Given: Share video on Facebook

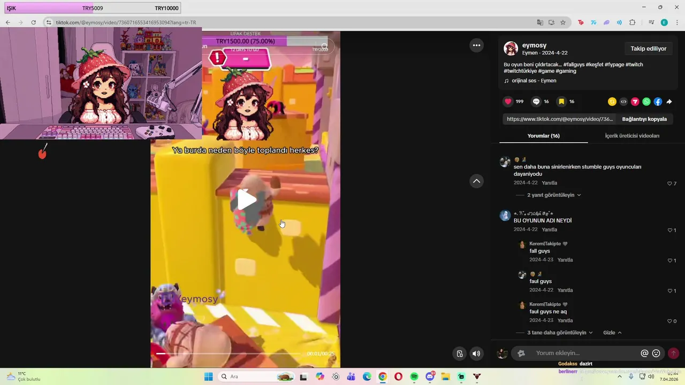Looking at the screenshot, I should (x=658, y=102).
